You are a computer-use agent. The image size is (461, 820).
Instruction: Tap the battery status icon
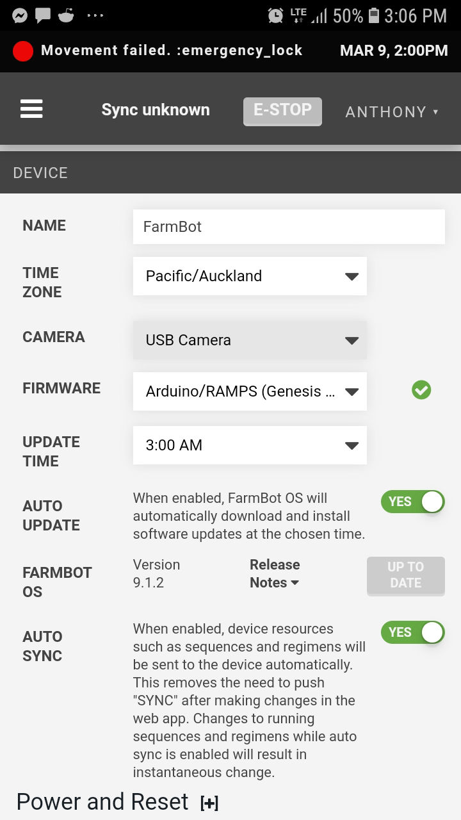(x=375, y=15)
